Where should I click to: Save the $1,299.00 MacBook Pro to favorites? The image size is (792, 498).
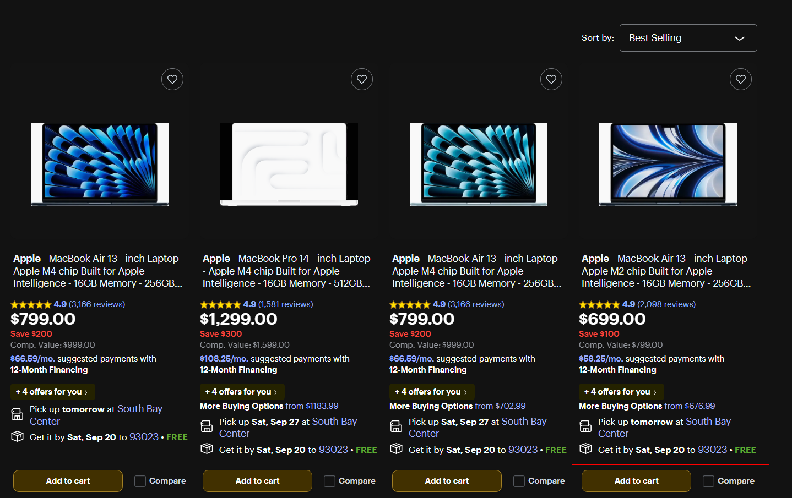[362, 79]
